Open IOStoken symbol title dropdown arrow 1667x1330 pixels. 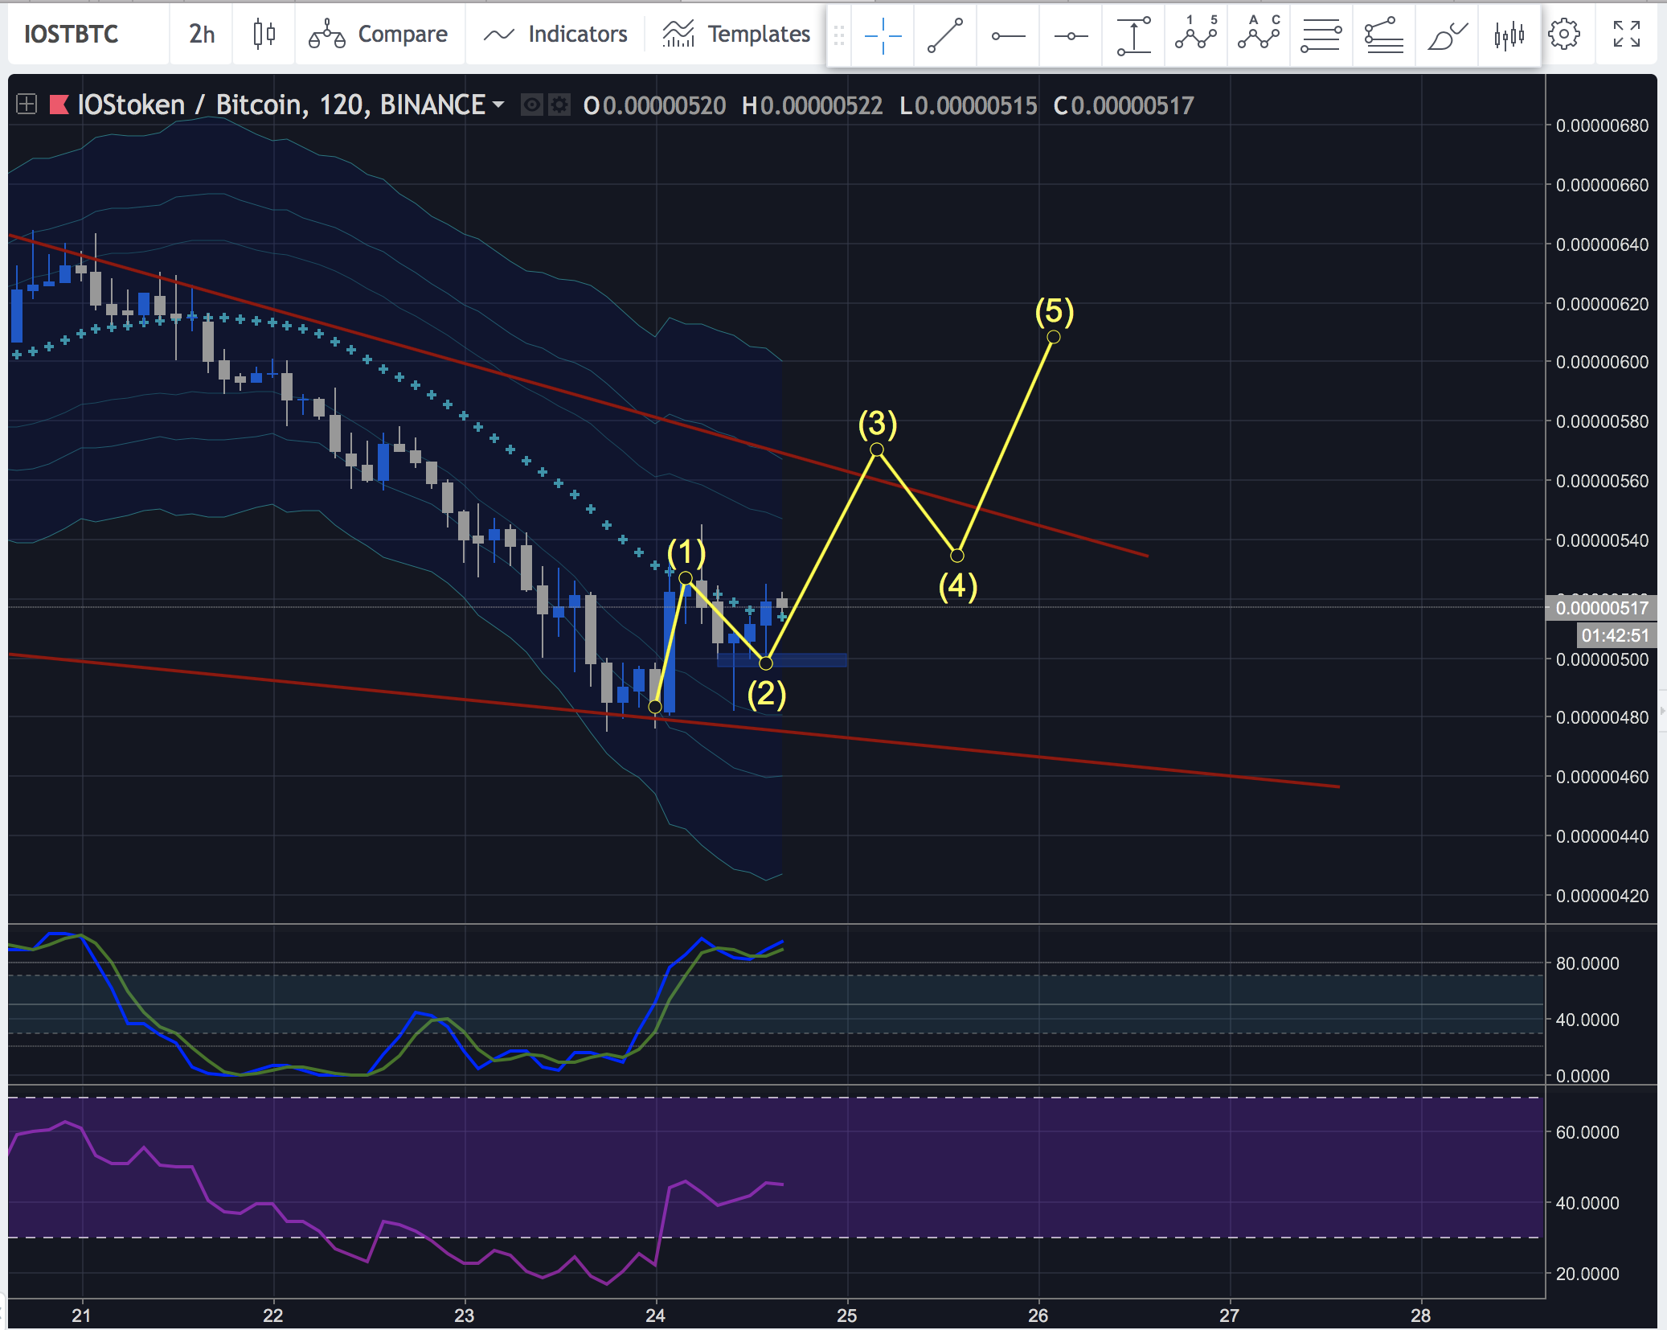click(498, 105)
